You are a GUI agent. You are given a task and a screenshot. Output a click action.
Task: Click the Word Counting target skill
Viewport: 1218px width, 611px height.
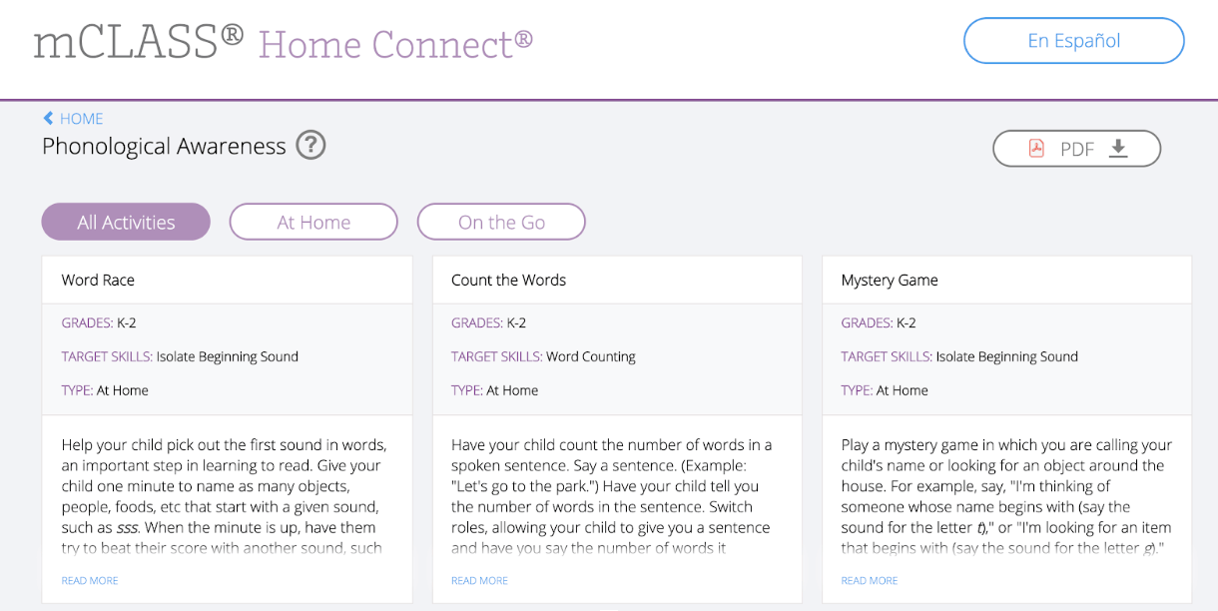591,356
